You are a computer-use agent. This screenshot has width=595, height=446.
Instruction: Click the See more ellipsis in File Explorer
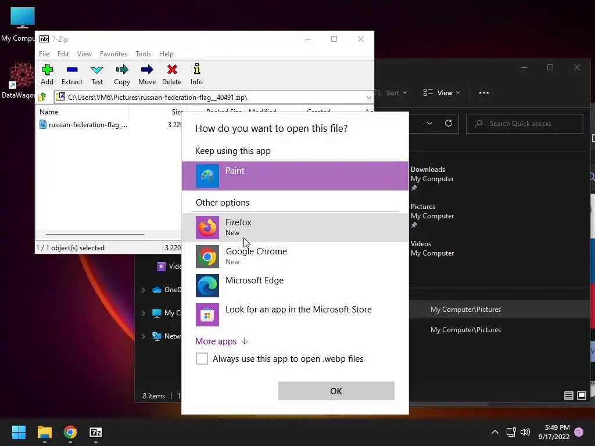[x=484, y=93]
